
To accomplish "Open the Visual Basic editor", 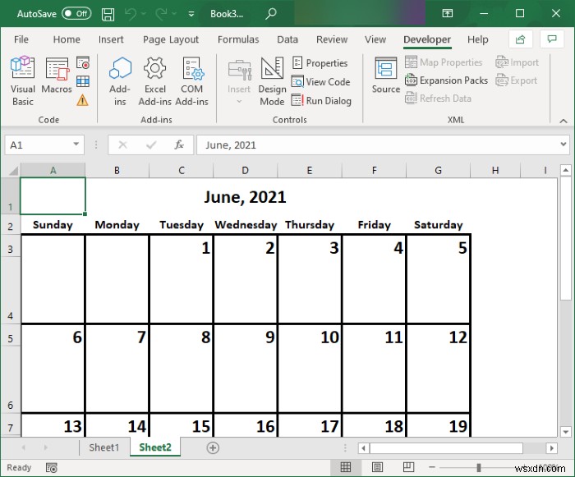I will coord(23,81).
